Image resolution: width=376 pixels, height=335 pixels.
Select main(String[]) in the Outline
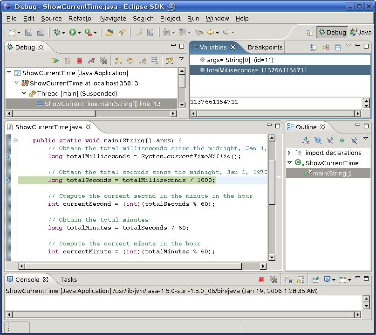[x=328, y=173]
